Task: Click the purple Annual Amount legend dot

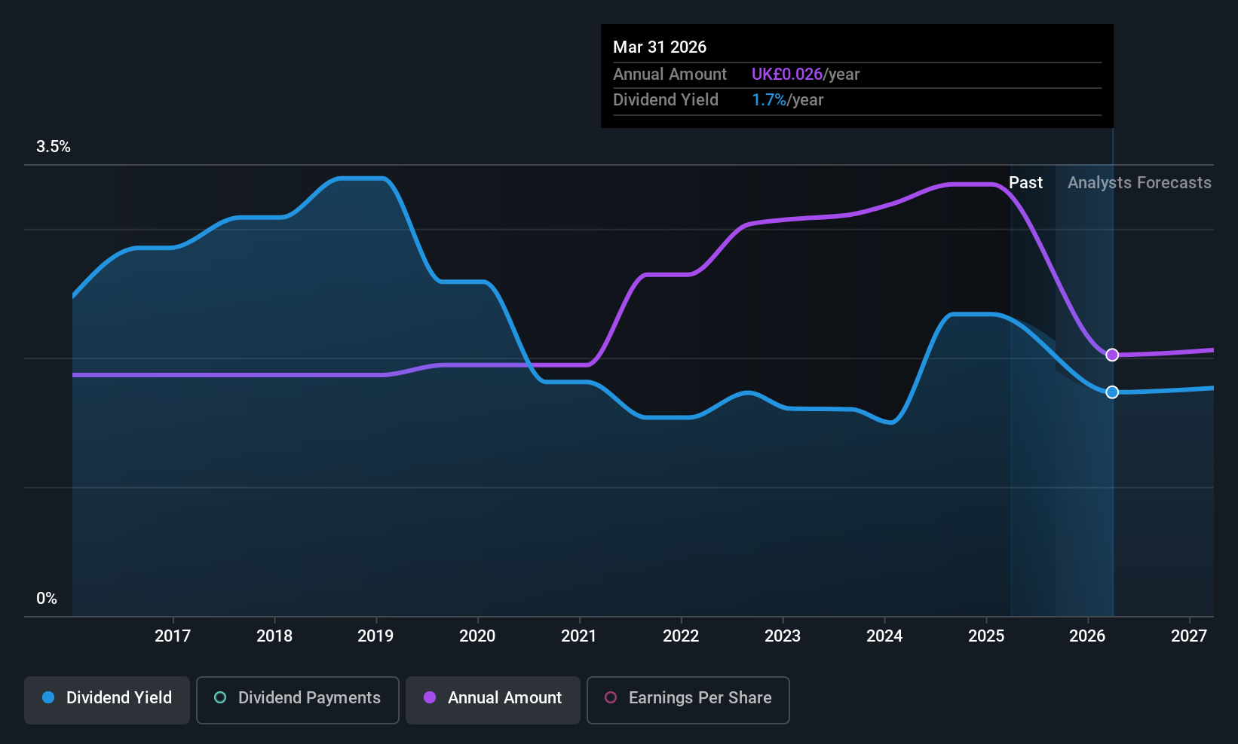Action: click(430, 698)
